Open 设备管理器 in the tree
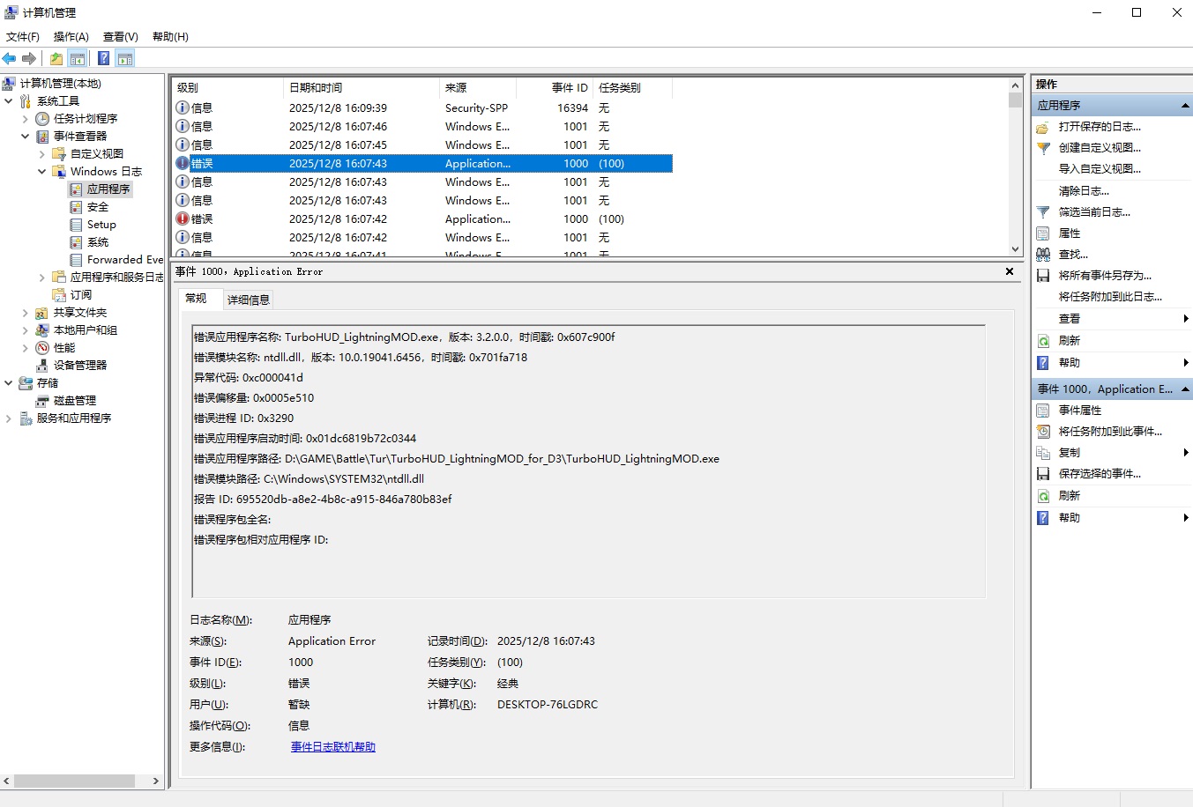The width and height of the screenshot is (1193, 807). [x=79, y=366]
